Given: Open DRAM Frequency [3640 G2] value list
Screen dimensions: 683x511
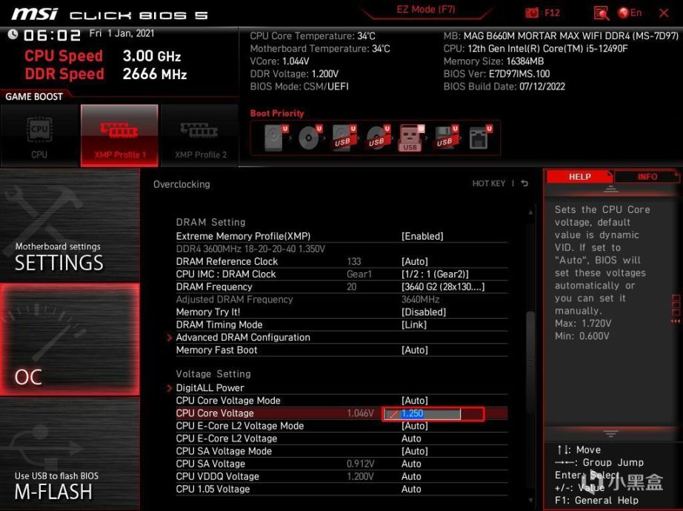Looking at the screenshot, I should [x=442, y=287].
